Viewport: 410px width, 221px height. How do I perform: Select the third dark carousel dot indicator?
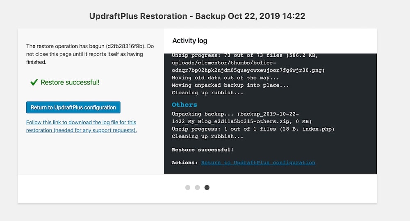coord(207,188)
